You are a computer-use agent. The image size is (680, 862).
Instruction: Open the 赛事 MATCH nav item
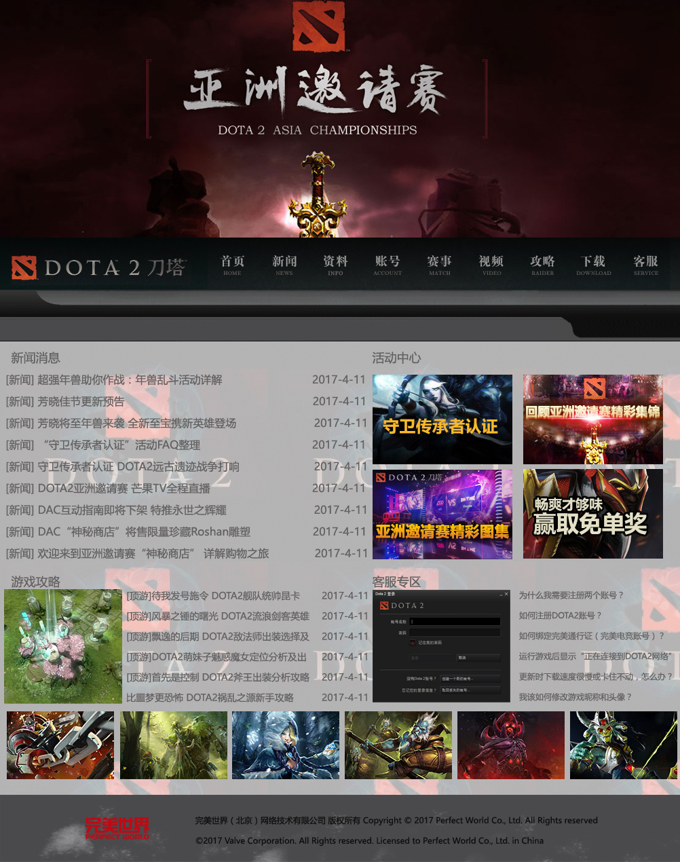click(439, 265)
